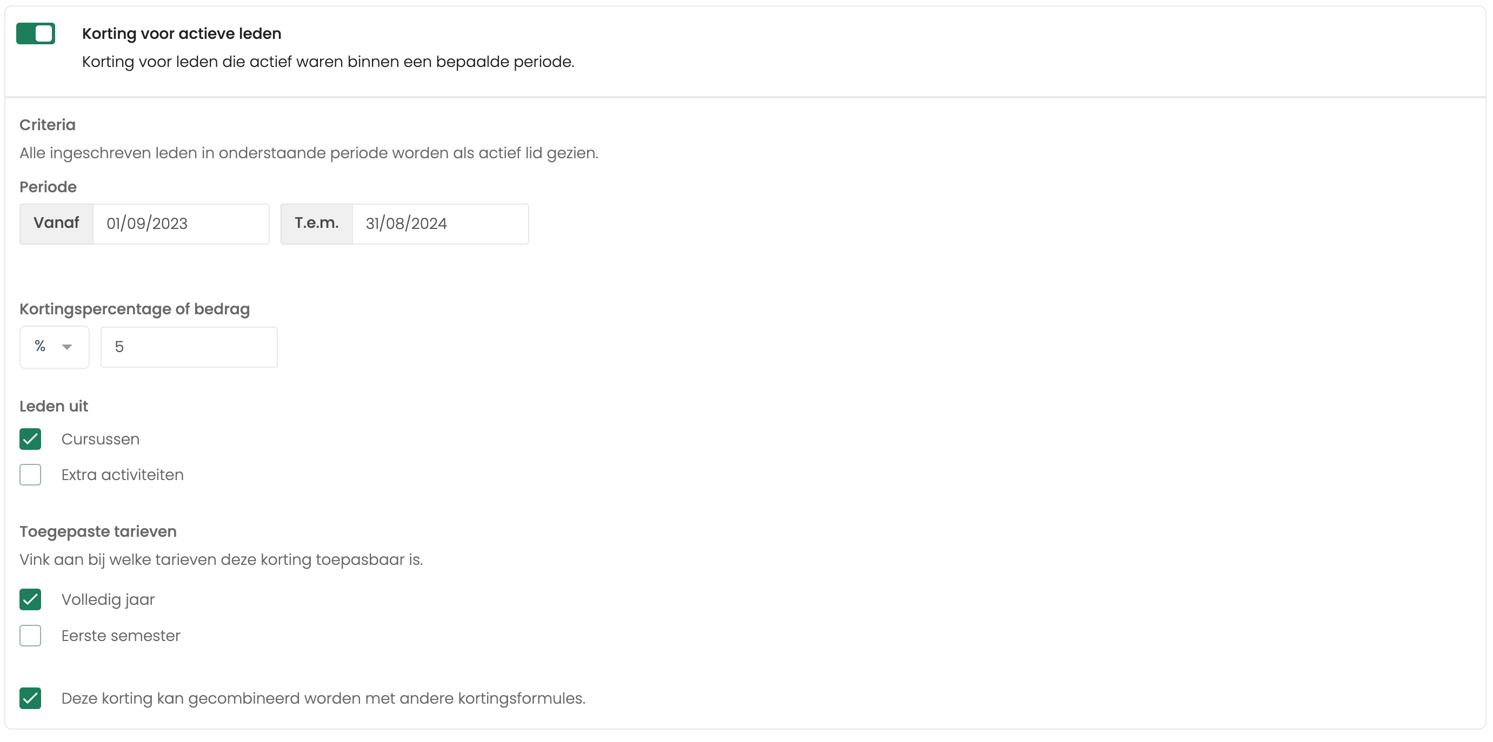Click the dropdown arrow next to %
Image resolution: width=1493 pixels, height=742 pixels.
(67, 347)
